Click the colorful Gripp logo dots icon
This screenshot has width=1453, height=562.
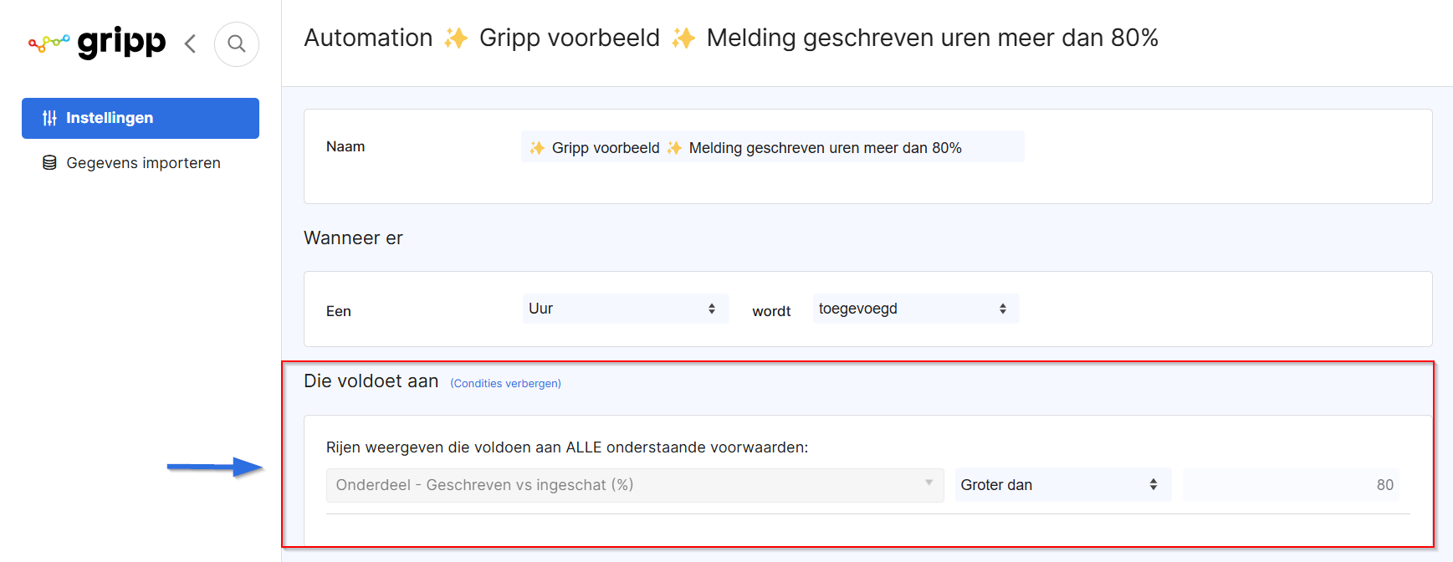click(49, 43)
